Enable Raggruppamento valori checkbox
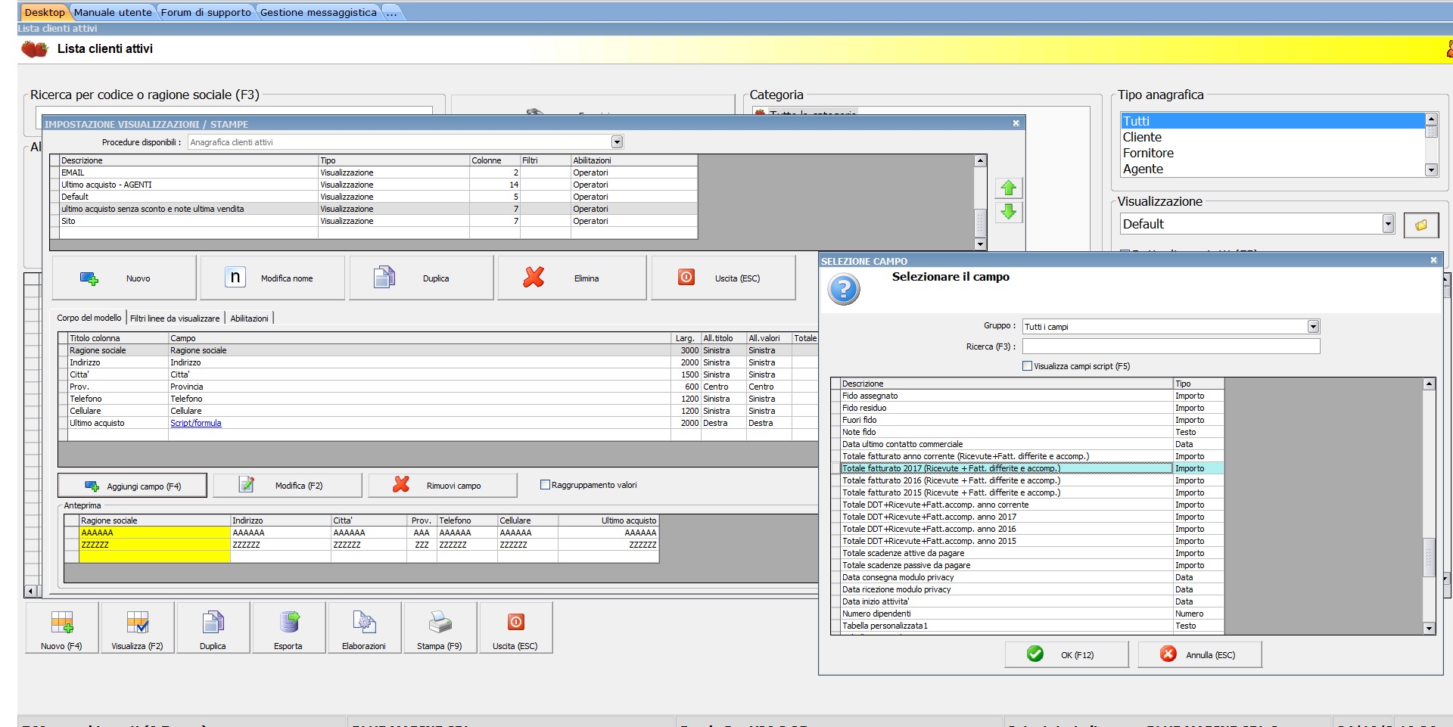The image size is (1453, 727). [545, 485]
